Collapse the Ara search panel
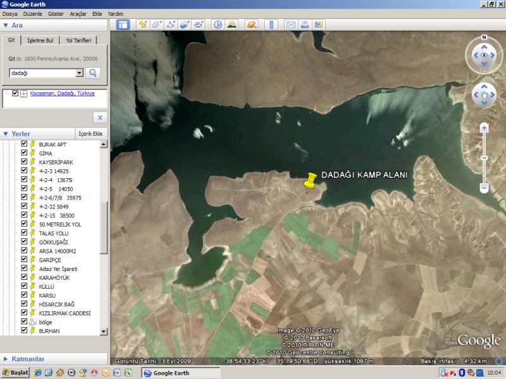The height and width of the screenshot is (379, 506). 6,25
